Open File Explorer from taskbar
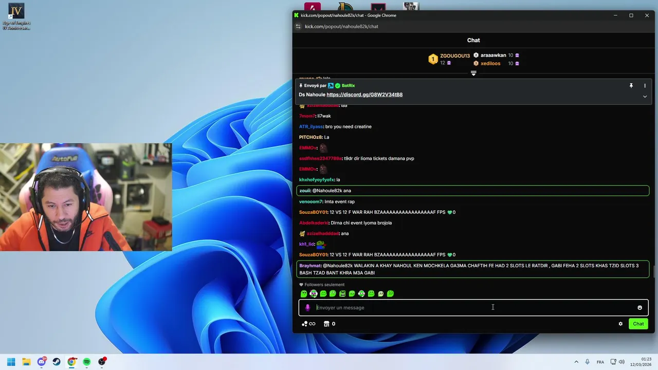658x370 pixels. (x=26, y=362)
